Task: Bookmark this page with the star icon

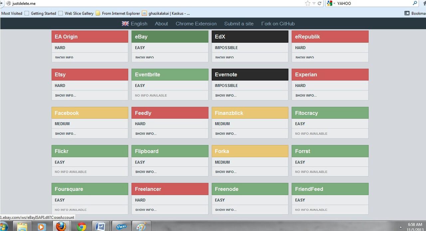Action: point(308,3)
